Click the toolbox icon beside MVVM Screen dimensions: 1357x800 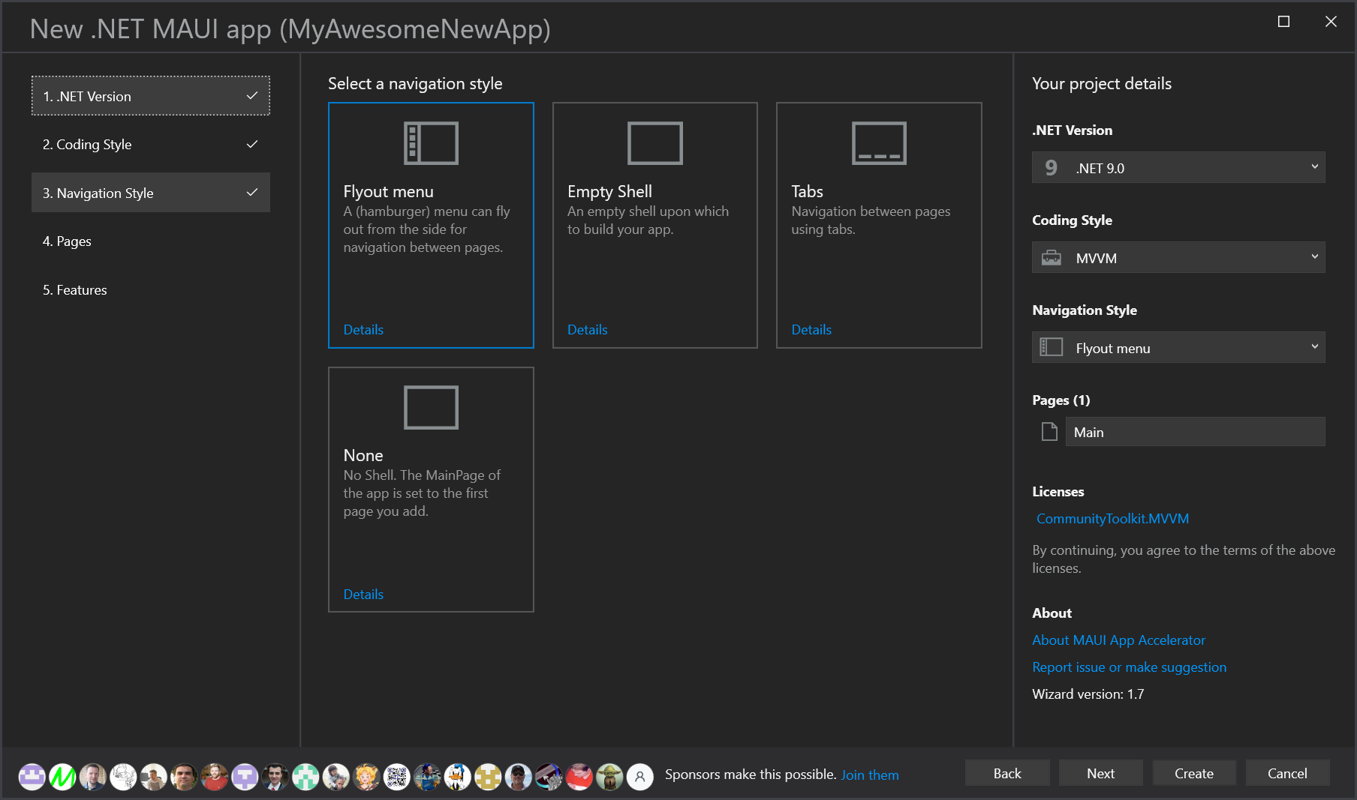click(1052, 258)
